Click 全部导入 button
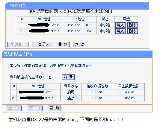The height and width of the screenshot is (128, 160). pyautogui.click(x=43, y=45)
